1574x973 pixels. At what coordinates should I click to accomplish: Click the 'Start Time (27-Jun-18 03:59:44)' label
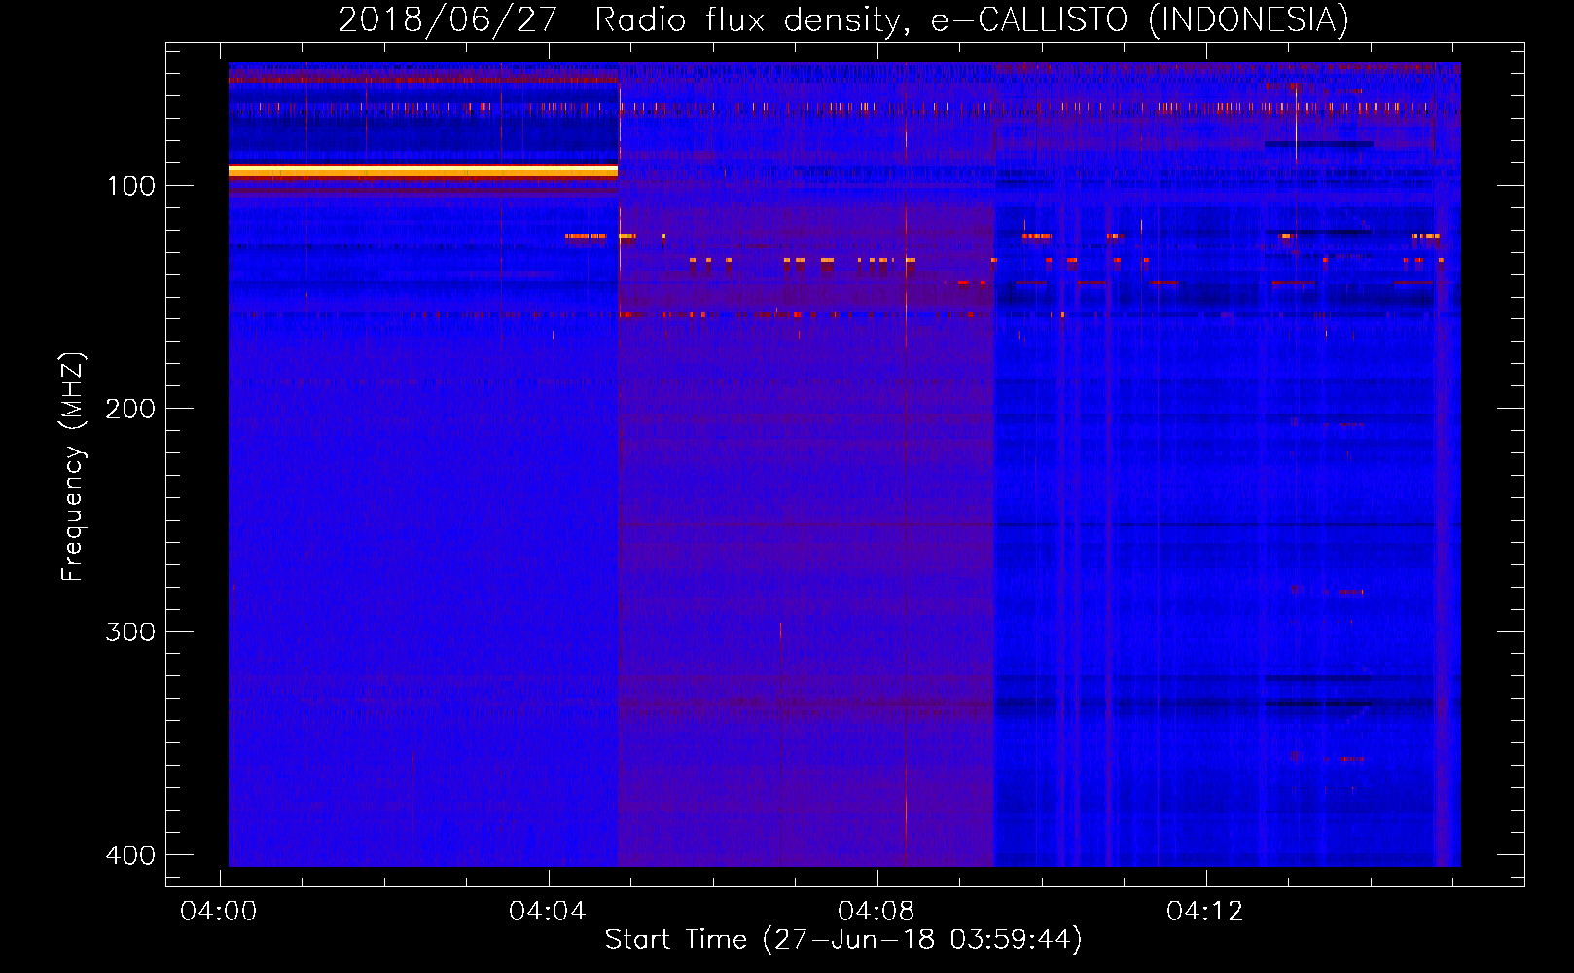843,940
